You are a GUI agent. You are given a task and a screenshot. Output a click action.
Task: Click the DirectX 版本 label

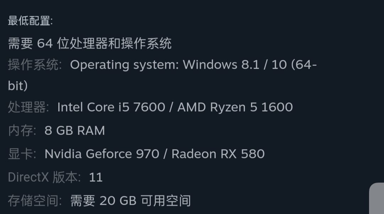[x=44, y=177]
